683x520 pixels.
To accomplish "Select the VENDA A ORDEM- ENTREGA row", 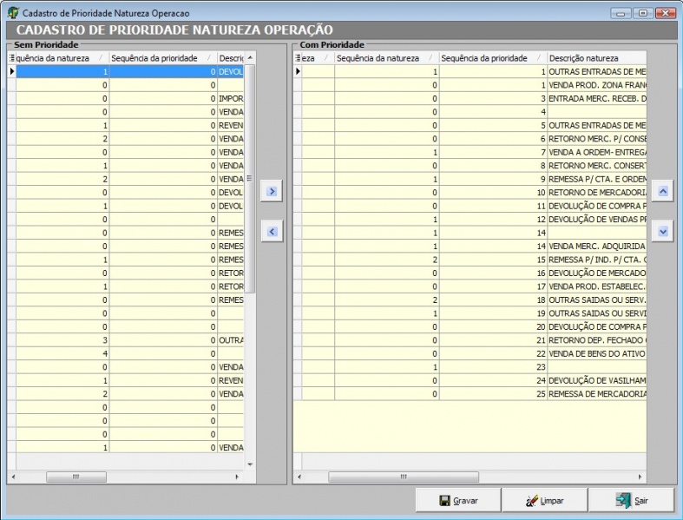I will [597, 152].
